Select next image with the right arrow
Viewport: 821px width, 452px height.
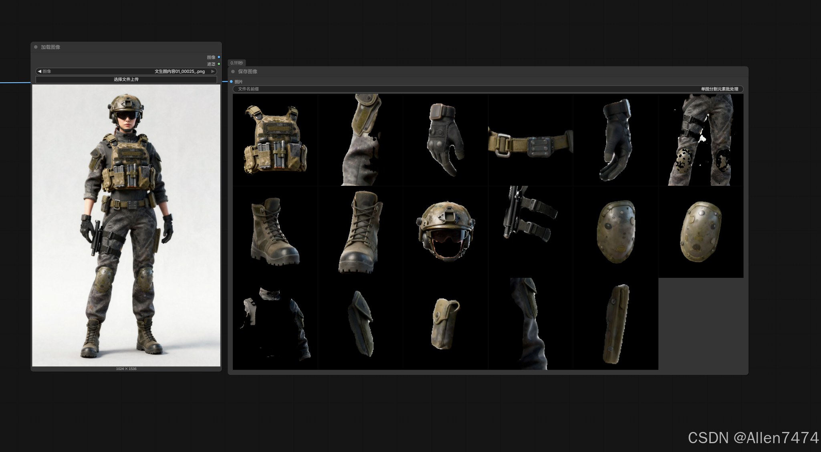[213, 71]
